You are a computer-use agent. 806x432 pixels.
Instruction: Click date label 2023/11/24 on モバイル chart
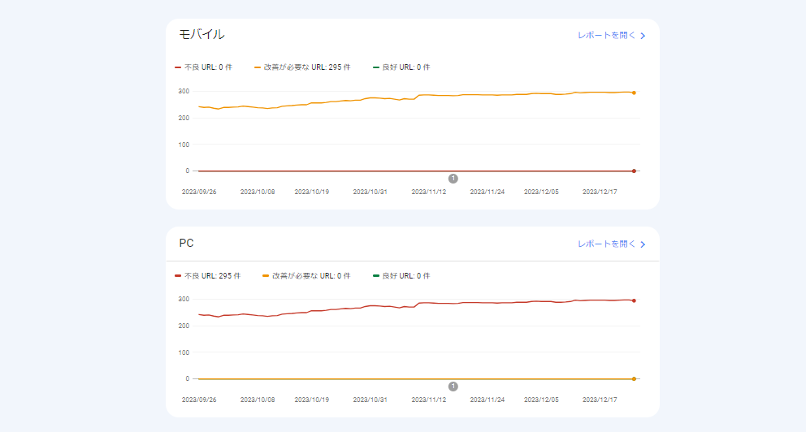[x=487, y=192]
